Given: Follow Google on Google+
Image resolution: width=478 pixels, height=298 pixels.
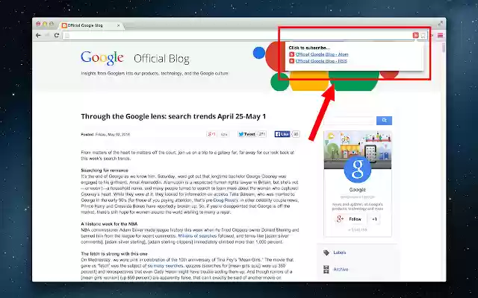Looking at the screenshot, I should pos(350,219).
